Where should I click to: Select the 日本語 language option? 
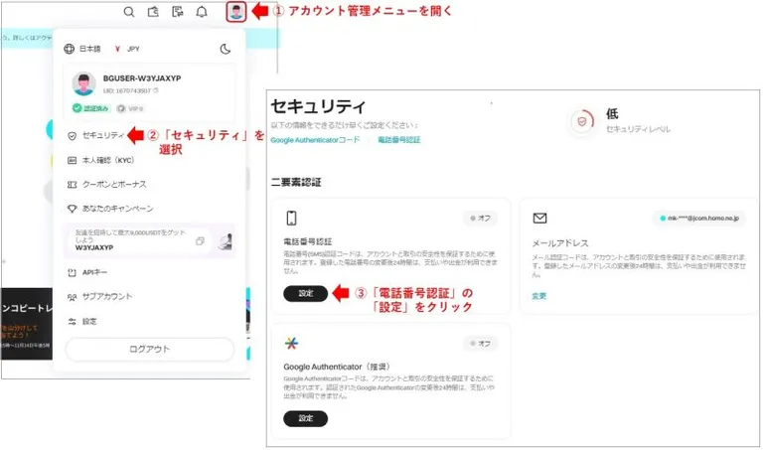pos(90,49)
